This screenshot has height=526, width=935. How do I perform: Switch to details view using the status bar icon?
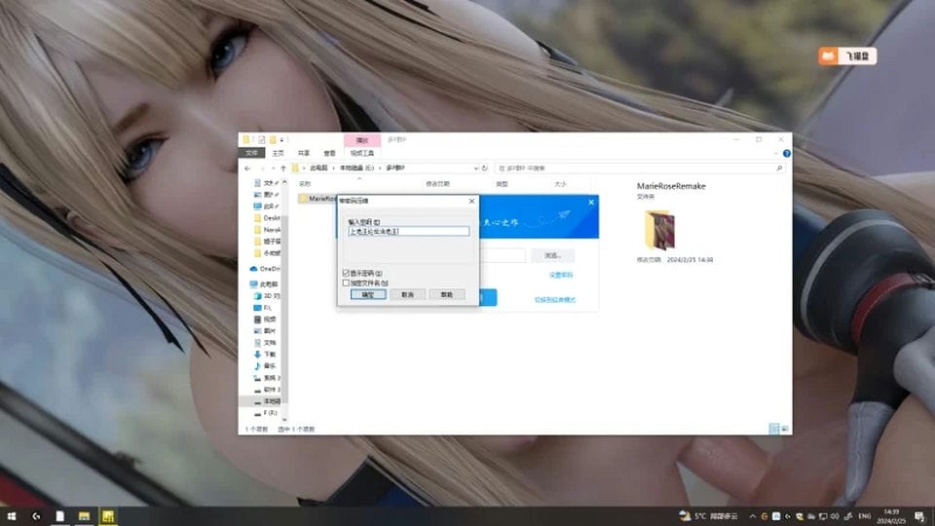(x=774, y=429)
